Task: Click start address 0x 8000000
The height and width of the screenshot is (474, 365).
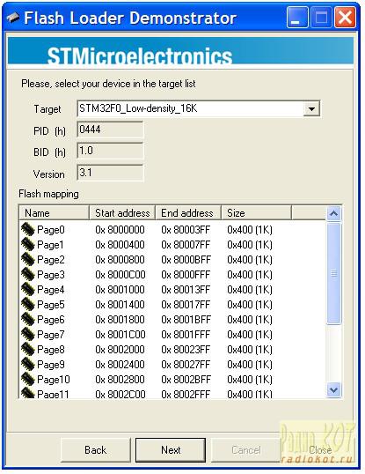Action: point(120,230)
